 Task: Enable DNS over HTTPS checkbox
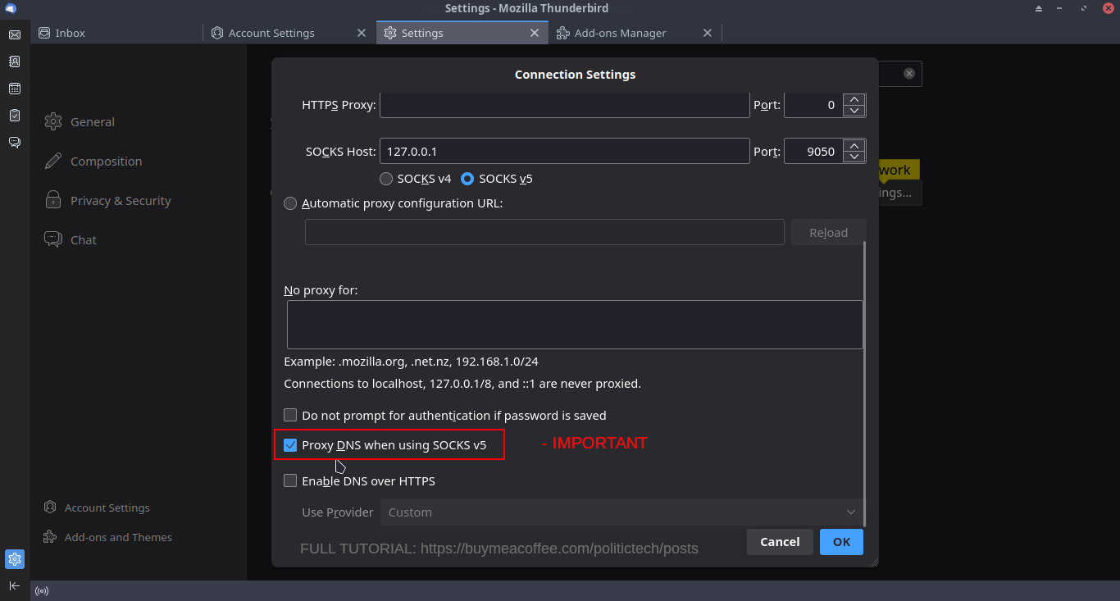pyautogui.click(x=290, y=480)
